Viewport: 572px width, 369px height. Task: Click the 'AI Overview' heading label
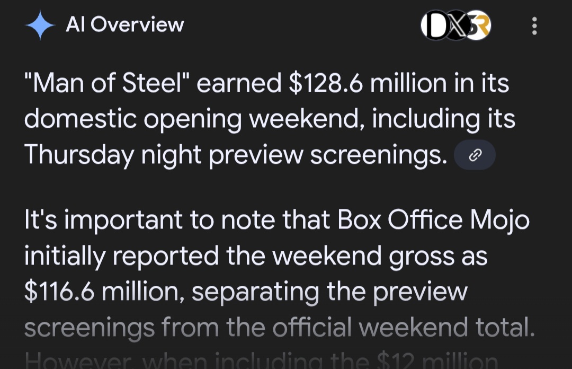125,25
